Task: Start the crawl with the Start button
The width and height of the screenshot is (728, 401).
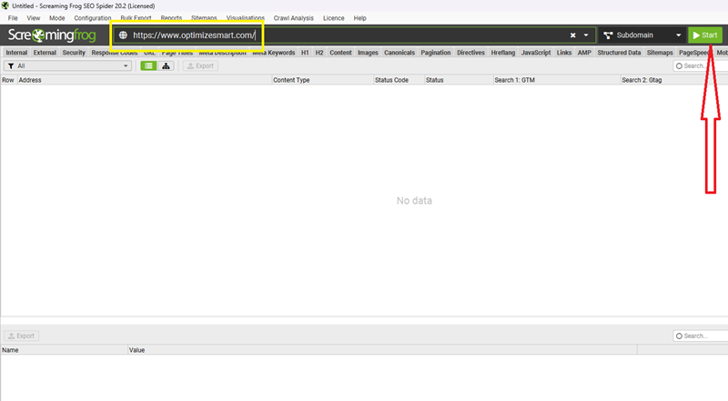Action: (x=705, y=35)
